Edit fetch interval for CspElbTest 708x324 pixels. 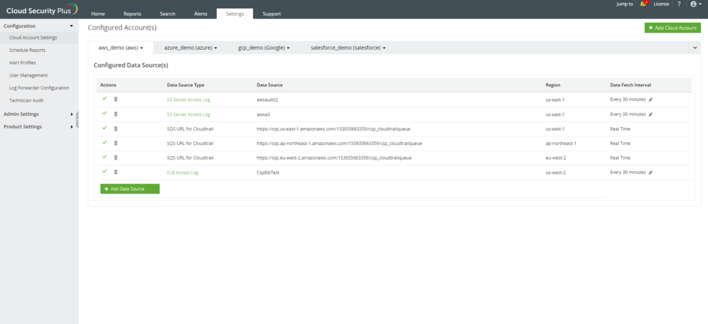pyautogui.click(x=651, y=172)
